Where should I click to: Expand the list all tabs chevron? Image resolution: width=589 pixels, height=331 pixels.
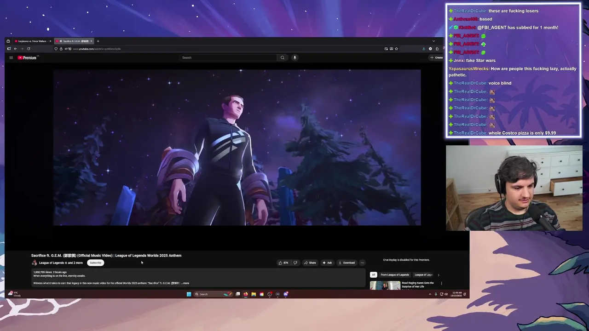pyautogui.click(x=433, y=41)
